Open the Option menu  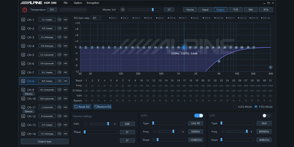(x=78, y=3)
